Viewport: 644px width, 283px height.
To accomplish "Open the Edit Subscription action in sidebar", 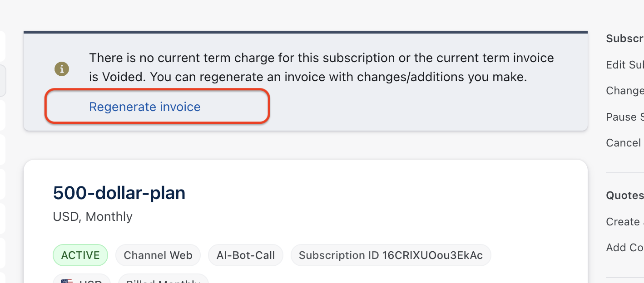I will point(625,65).
